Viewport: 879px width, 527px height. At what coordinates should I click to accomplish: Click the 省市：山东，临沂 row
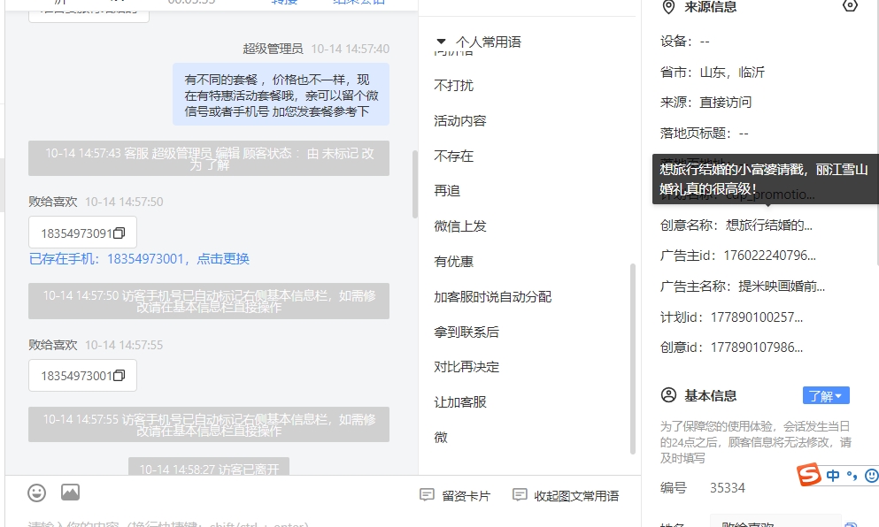coord(713,72)
